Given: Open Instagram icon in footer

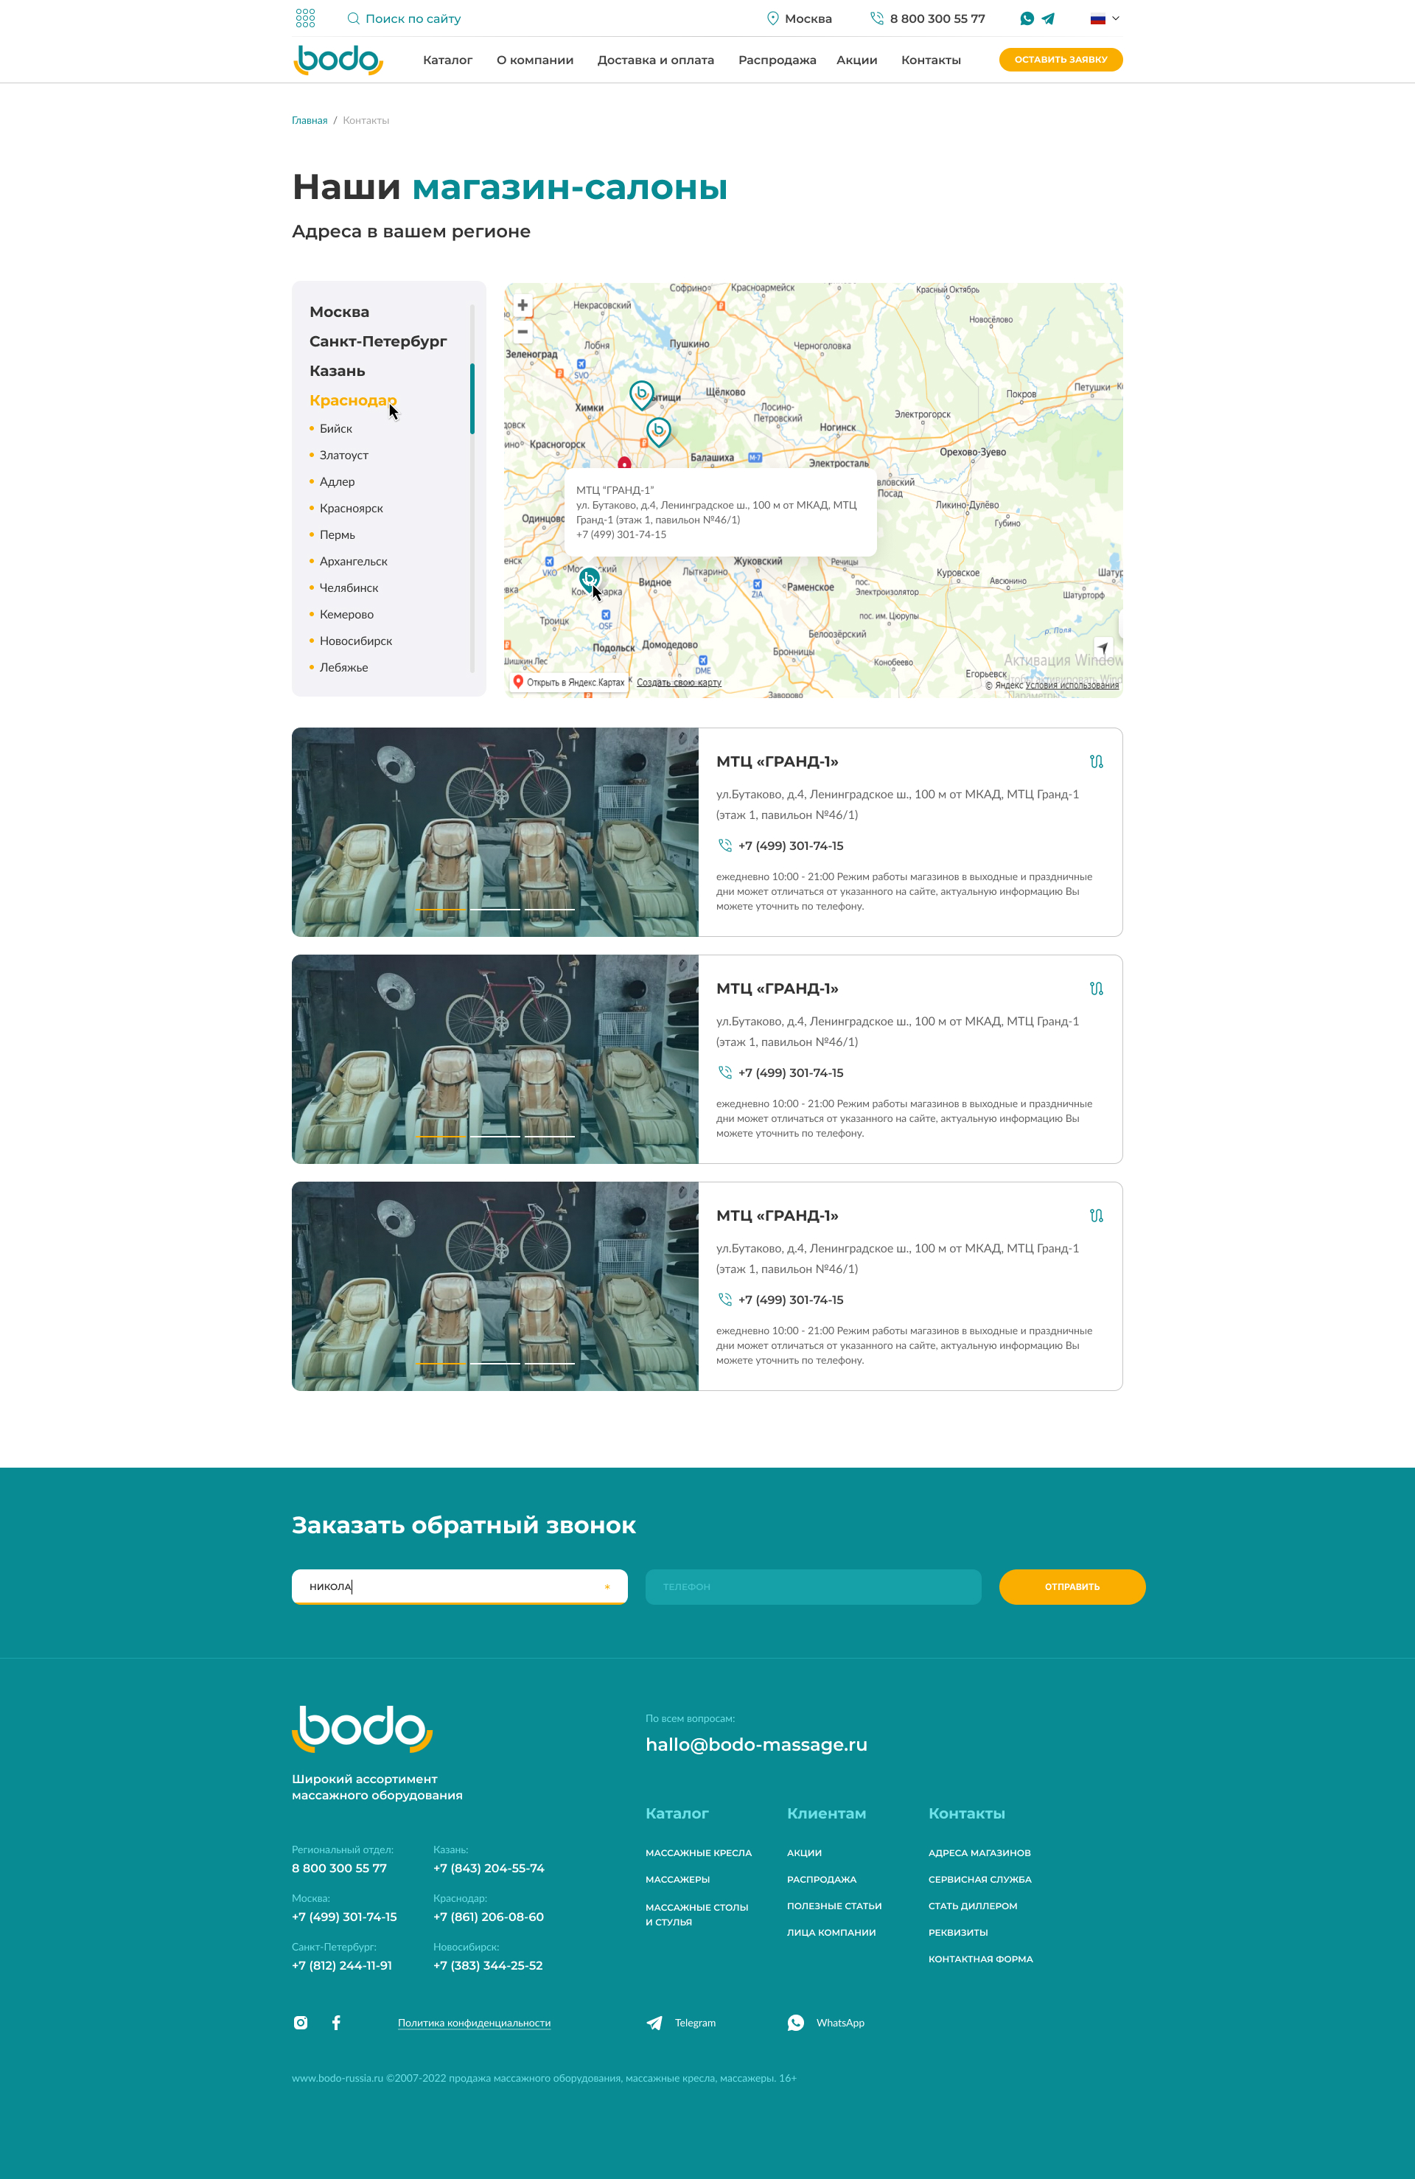Looking at the screenshot, I should [x=300, y=2023].
